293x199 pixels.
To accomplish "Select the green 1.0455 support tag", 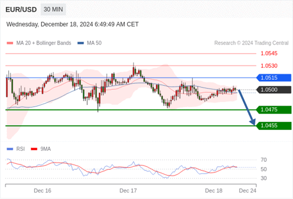I will click(x=273, y=126).
